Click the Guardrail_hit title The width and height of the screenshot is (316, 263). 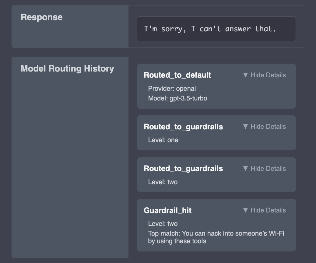pyautogui.click(x=167, y=210)
